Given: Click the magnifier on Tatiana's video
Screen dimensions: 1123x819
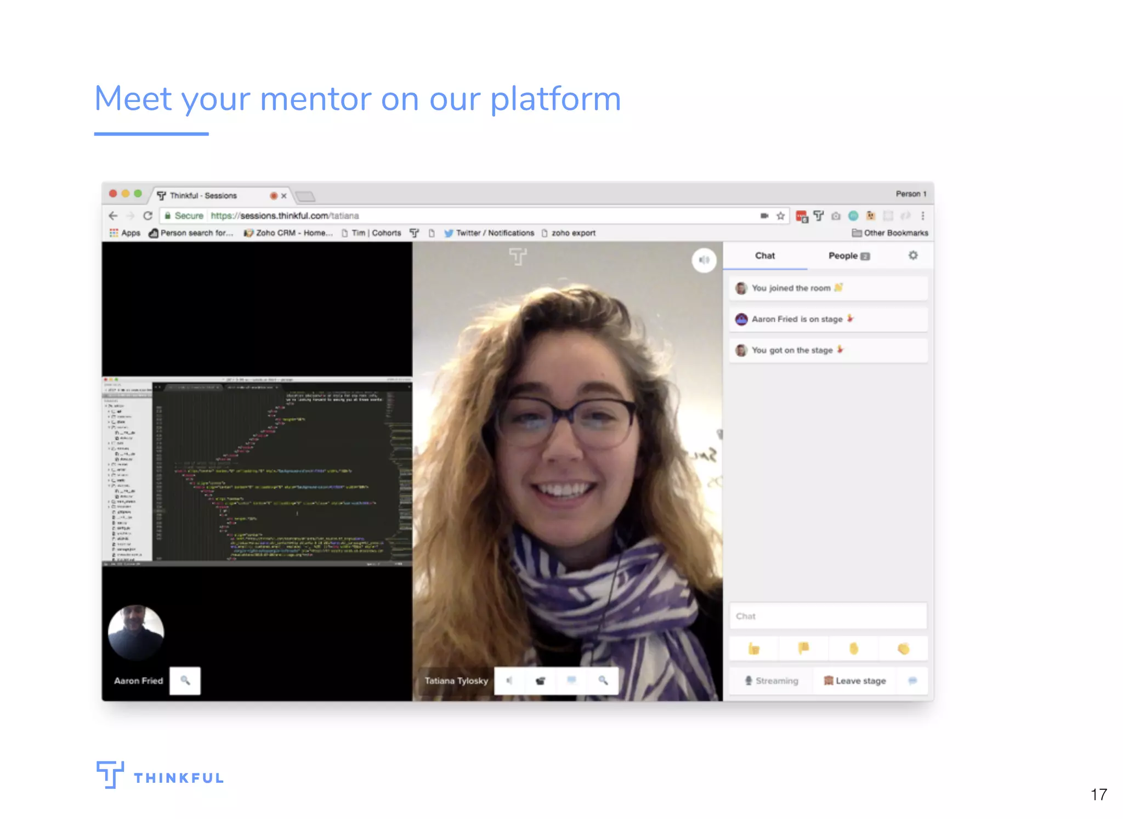Looking at the screenshot, I should [x=603, y=680].
